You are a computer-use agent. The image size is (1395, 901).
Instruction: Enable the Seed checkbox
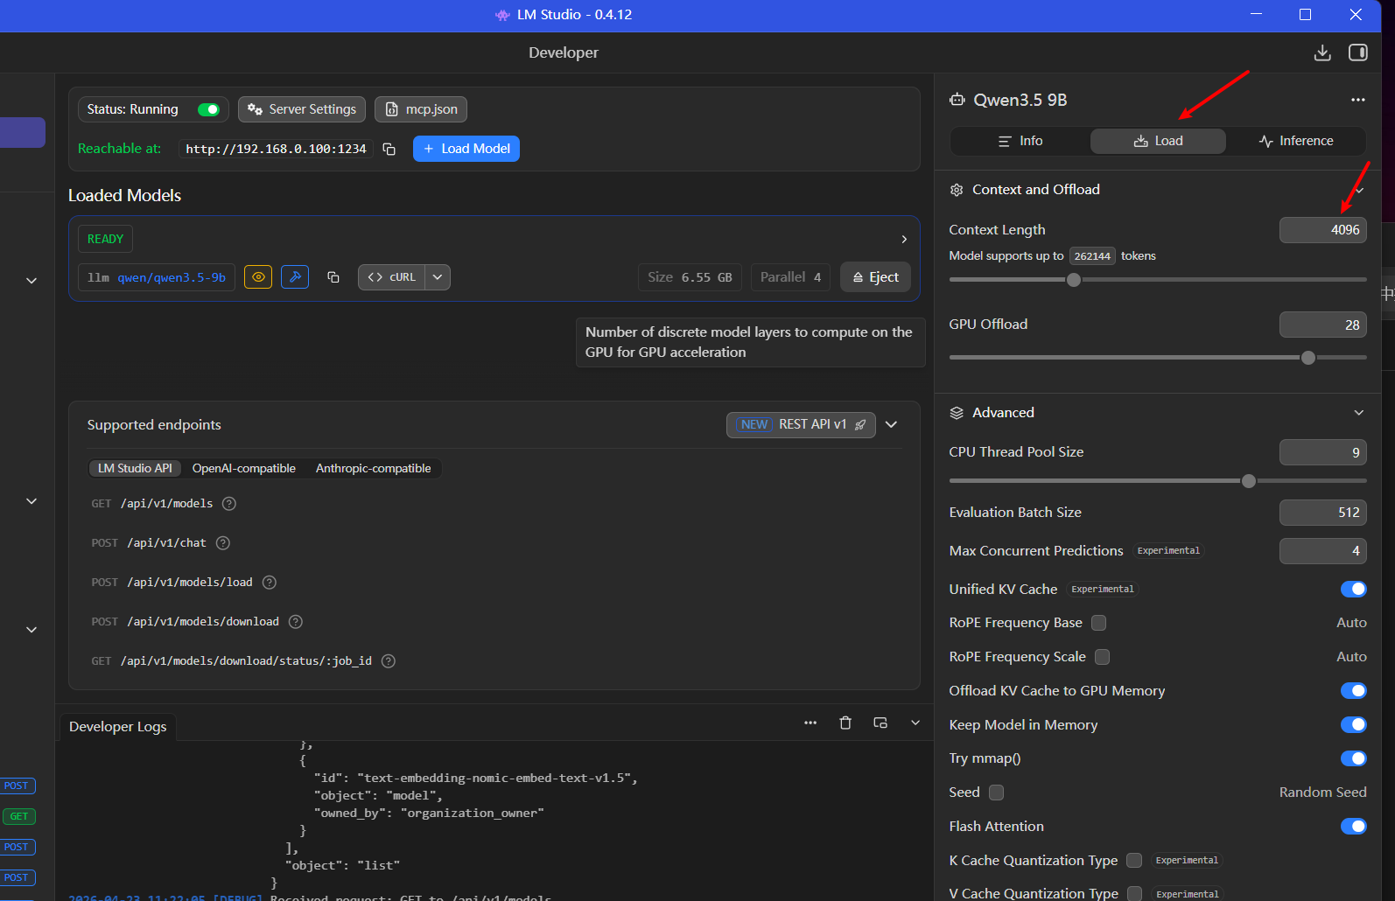click(996, 793)
